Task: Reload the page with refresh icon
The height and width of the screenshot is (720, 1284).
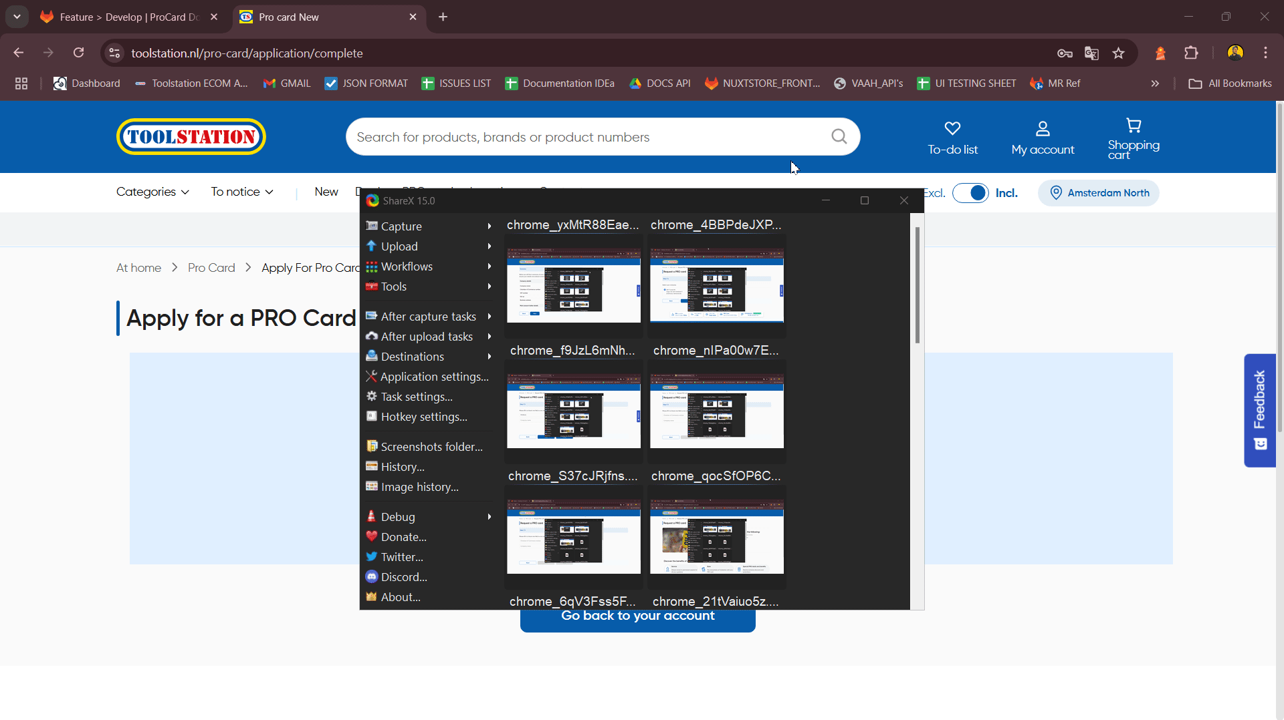Action: 79,53
